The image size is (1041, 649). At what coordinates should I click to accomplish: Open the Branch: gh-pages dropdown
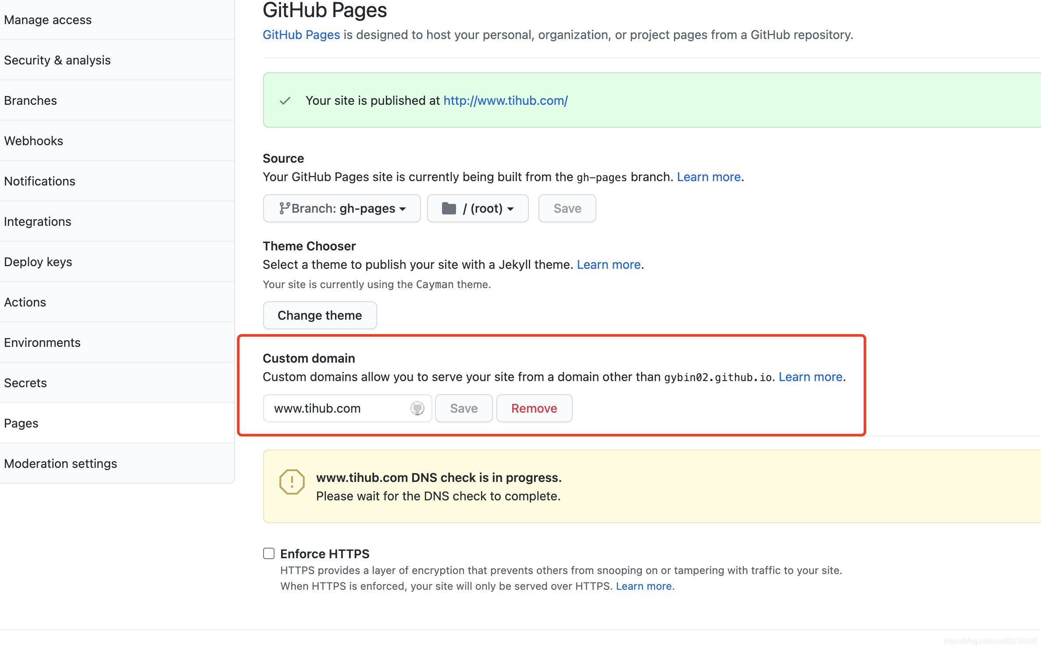(x=342, y=208)
